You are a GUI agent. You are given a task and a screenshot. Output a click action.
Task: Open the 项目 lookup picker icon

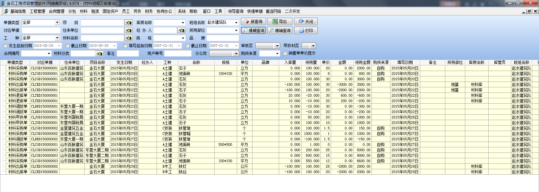(x=128, y=22)
